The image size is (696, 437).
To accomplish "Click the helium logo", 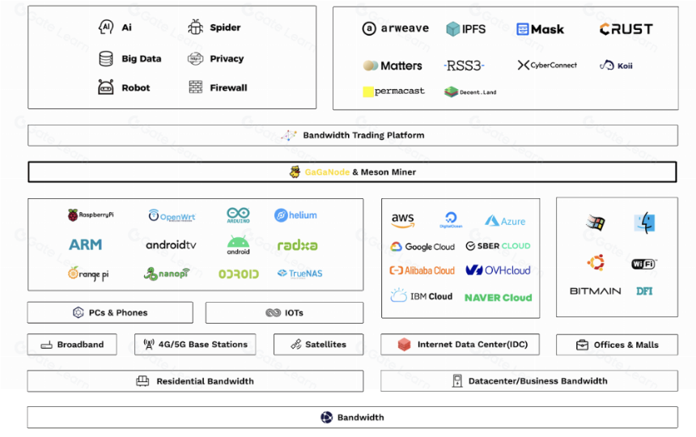I will pos(295,215).
